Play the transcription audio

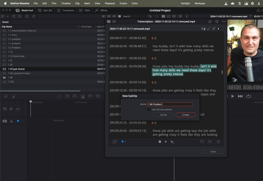pyautogui.click(x=166, y=142)
